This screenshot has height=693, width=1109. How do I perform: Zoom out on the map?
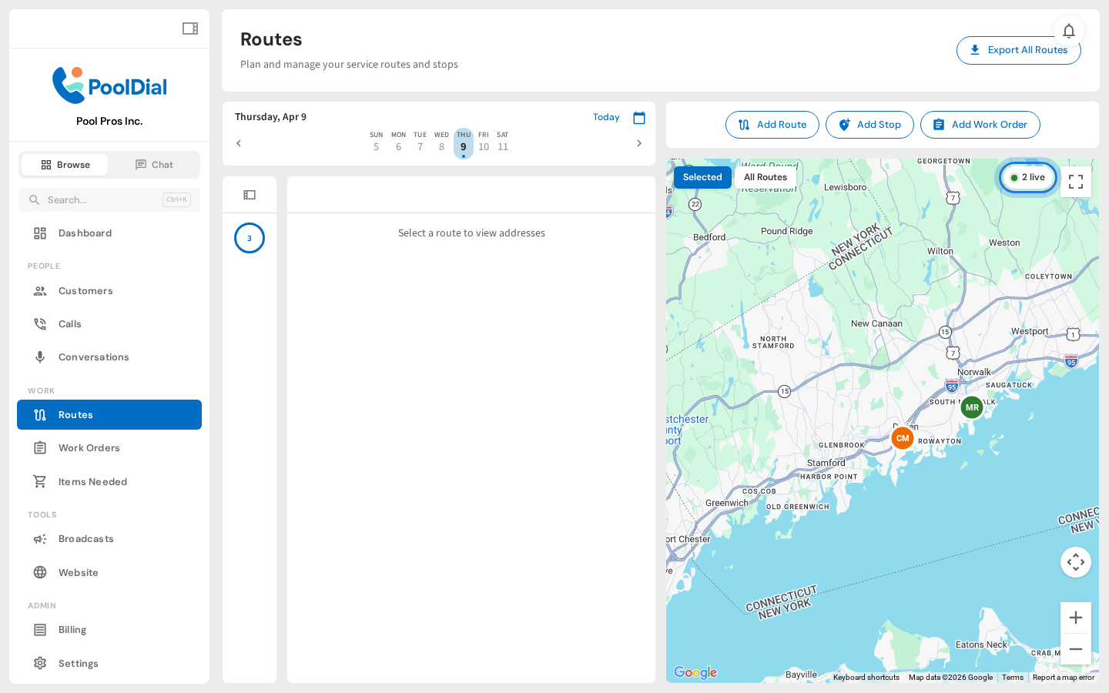[1075, 649]
